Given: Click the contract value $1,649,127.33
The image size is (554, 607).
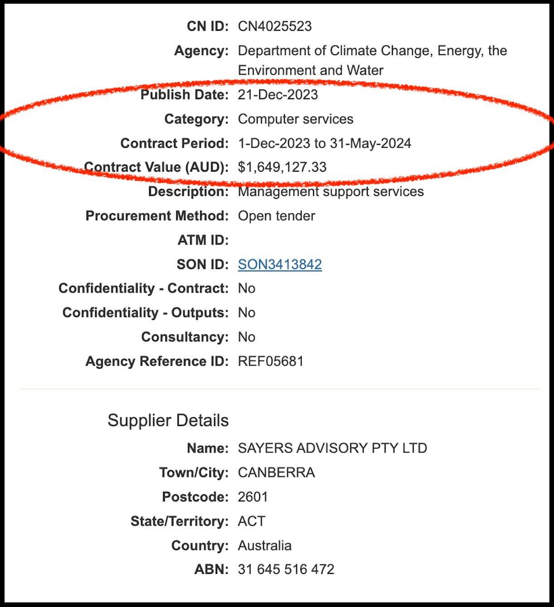Looking at the screenshot, I should 282,167.
